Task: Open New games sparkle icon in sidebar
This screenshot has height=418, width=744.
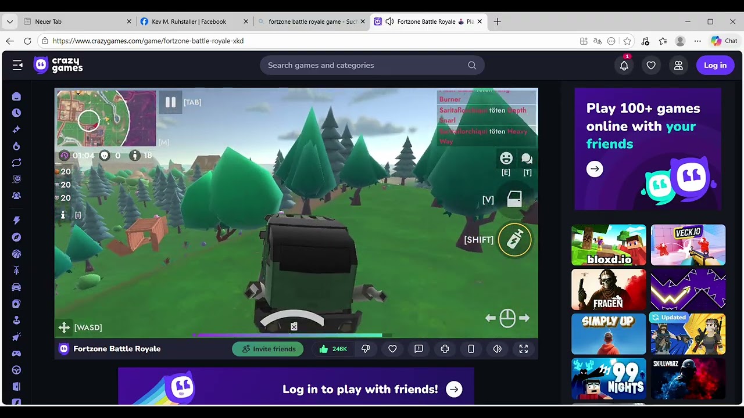Action: point(16,129)
